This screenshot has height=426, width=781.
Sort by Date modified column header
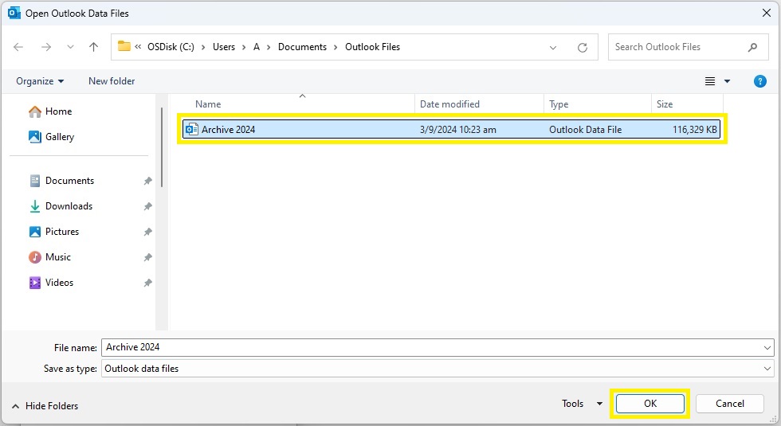(x=449, y=104)
